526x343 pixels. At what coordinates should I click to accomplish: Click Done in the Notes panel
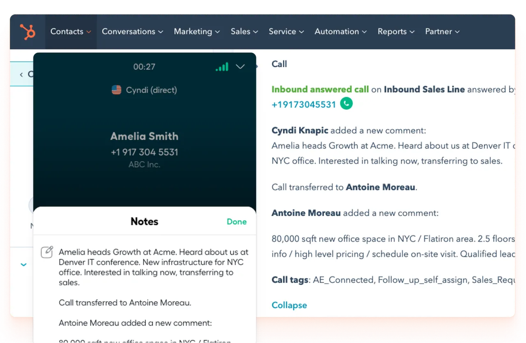(237, 222)
